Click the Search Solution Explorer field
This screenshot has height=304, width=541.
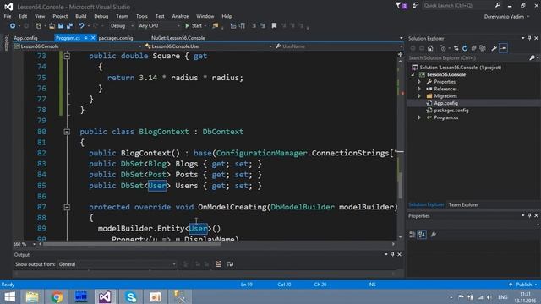[467, 58]
